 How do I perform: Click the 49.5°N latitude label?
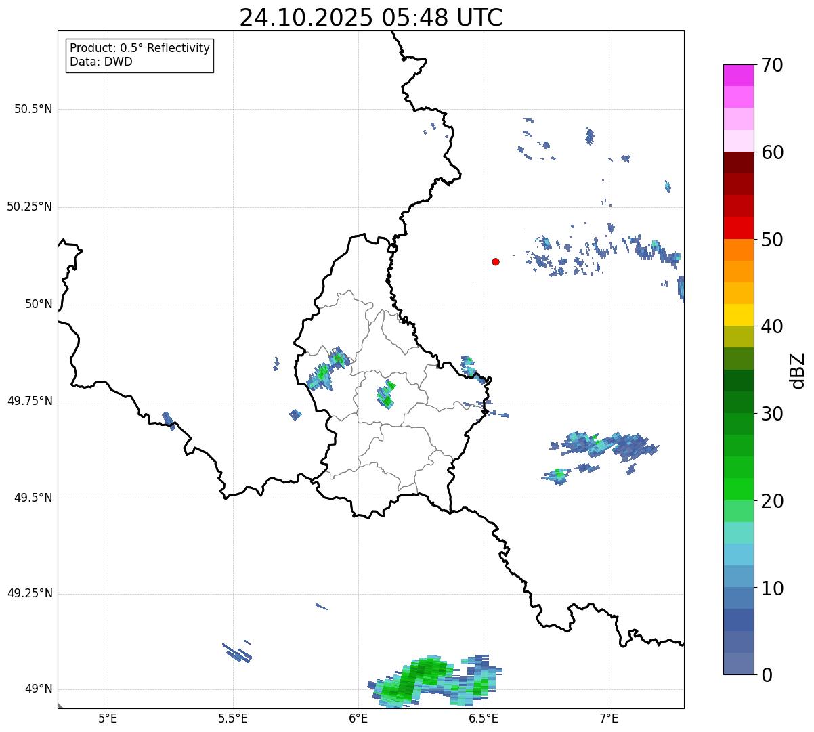click(x=33, y=498)
